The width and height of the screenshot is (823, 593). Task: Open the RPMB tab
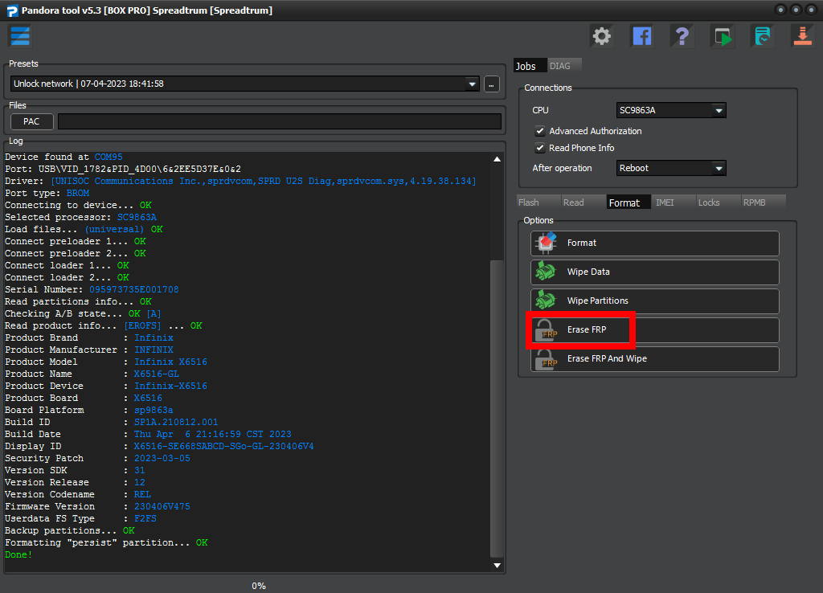click(764, 202)
